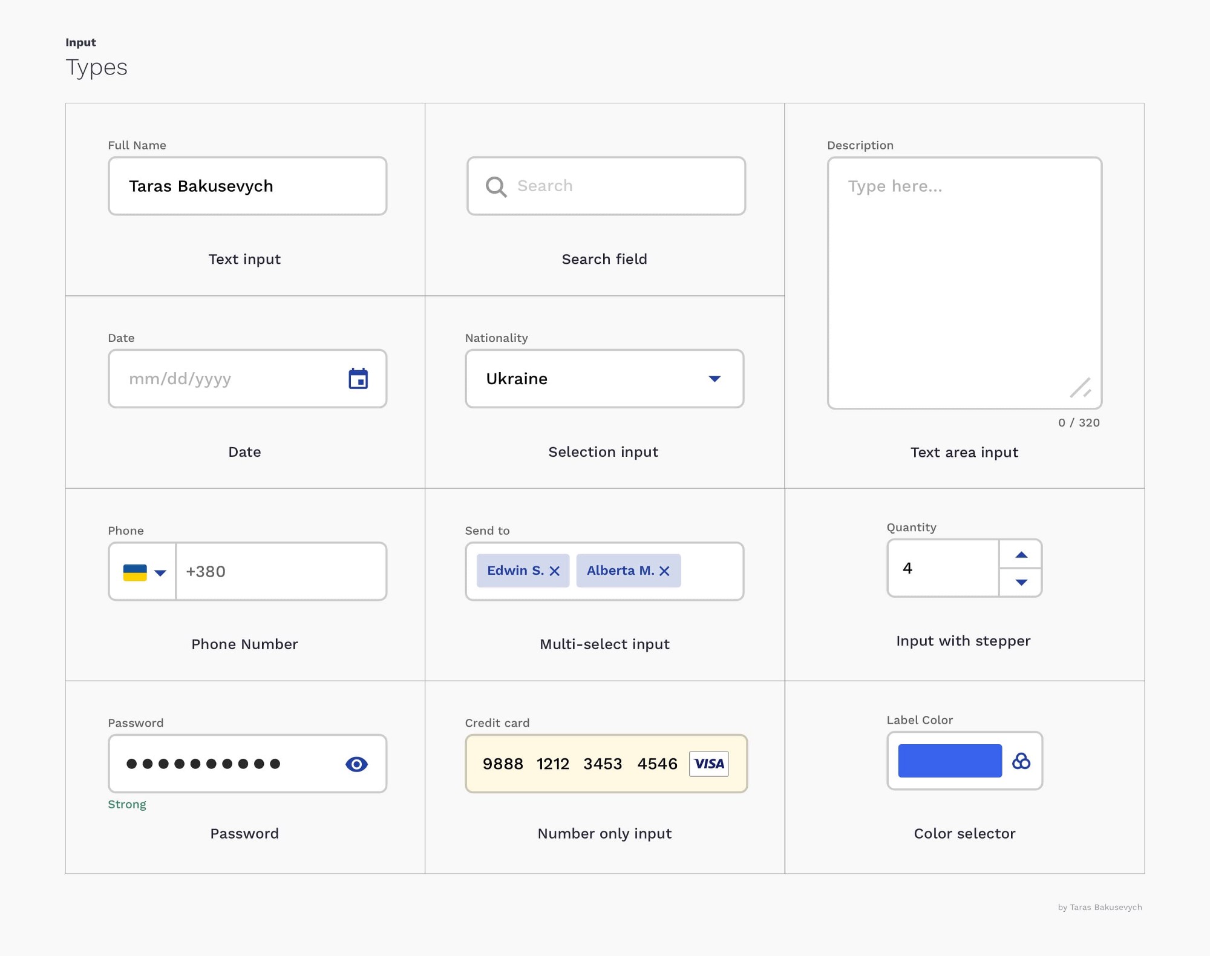Screen dimensions: 1210x956
Task: Click the Text input label tab
Action: click(x=244, y=257)
